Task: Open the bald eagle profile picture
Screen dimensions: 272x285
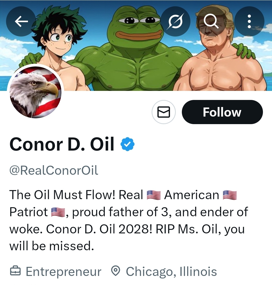Action: pyautogui.click(x=36, y=92)
